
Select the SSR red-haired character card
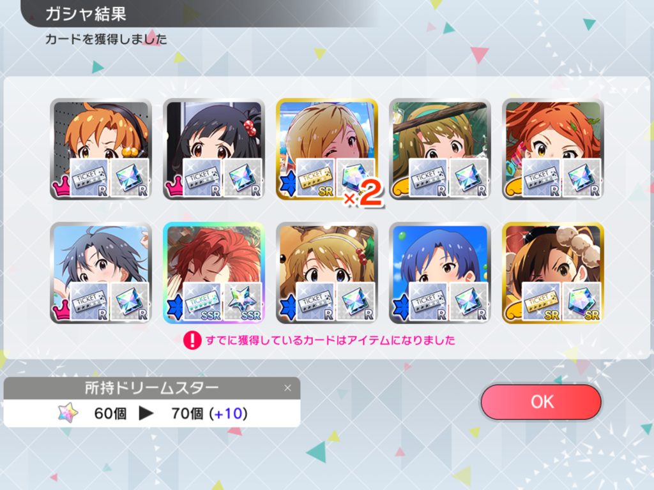pos(214,273)
